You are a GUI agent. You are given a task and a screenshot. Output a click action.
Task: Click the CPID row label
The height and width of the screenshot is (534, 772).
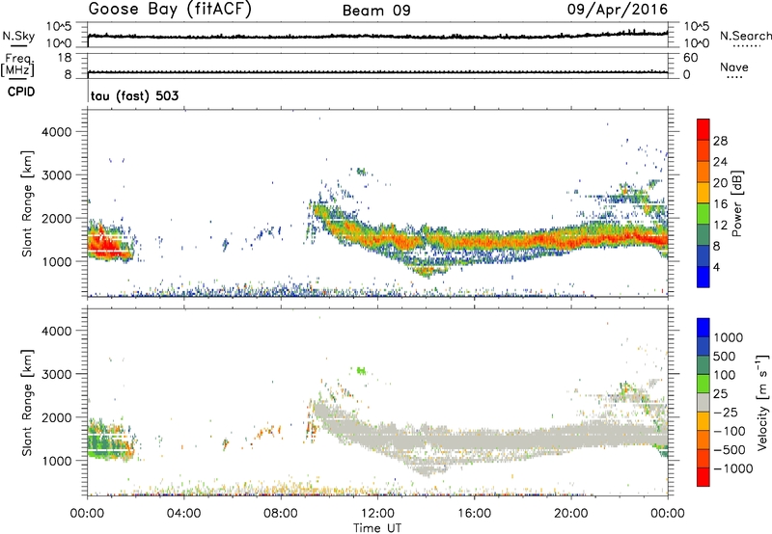(21, 92)
